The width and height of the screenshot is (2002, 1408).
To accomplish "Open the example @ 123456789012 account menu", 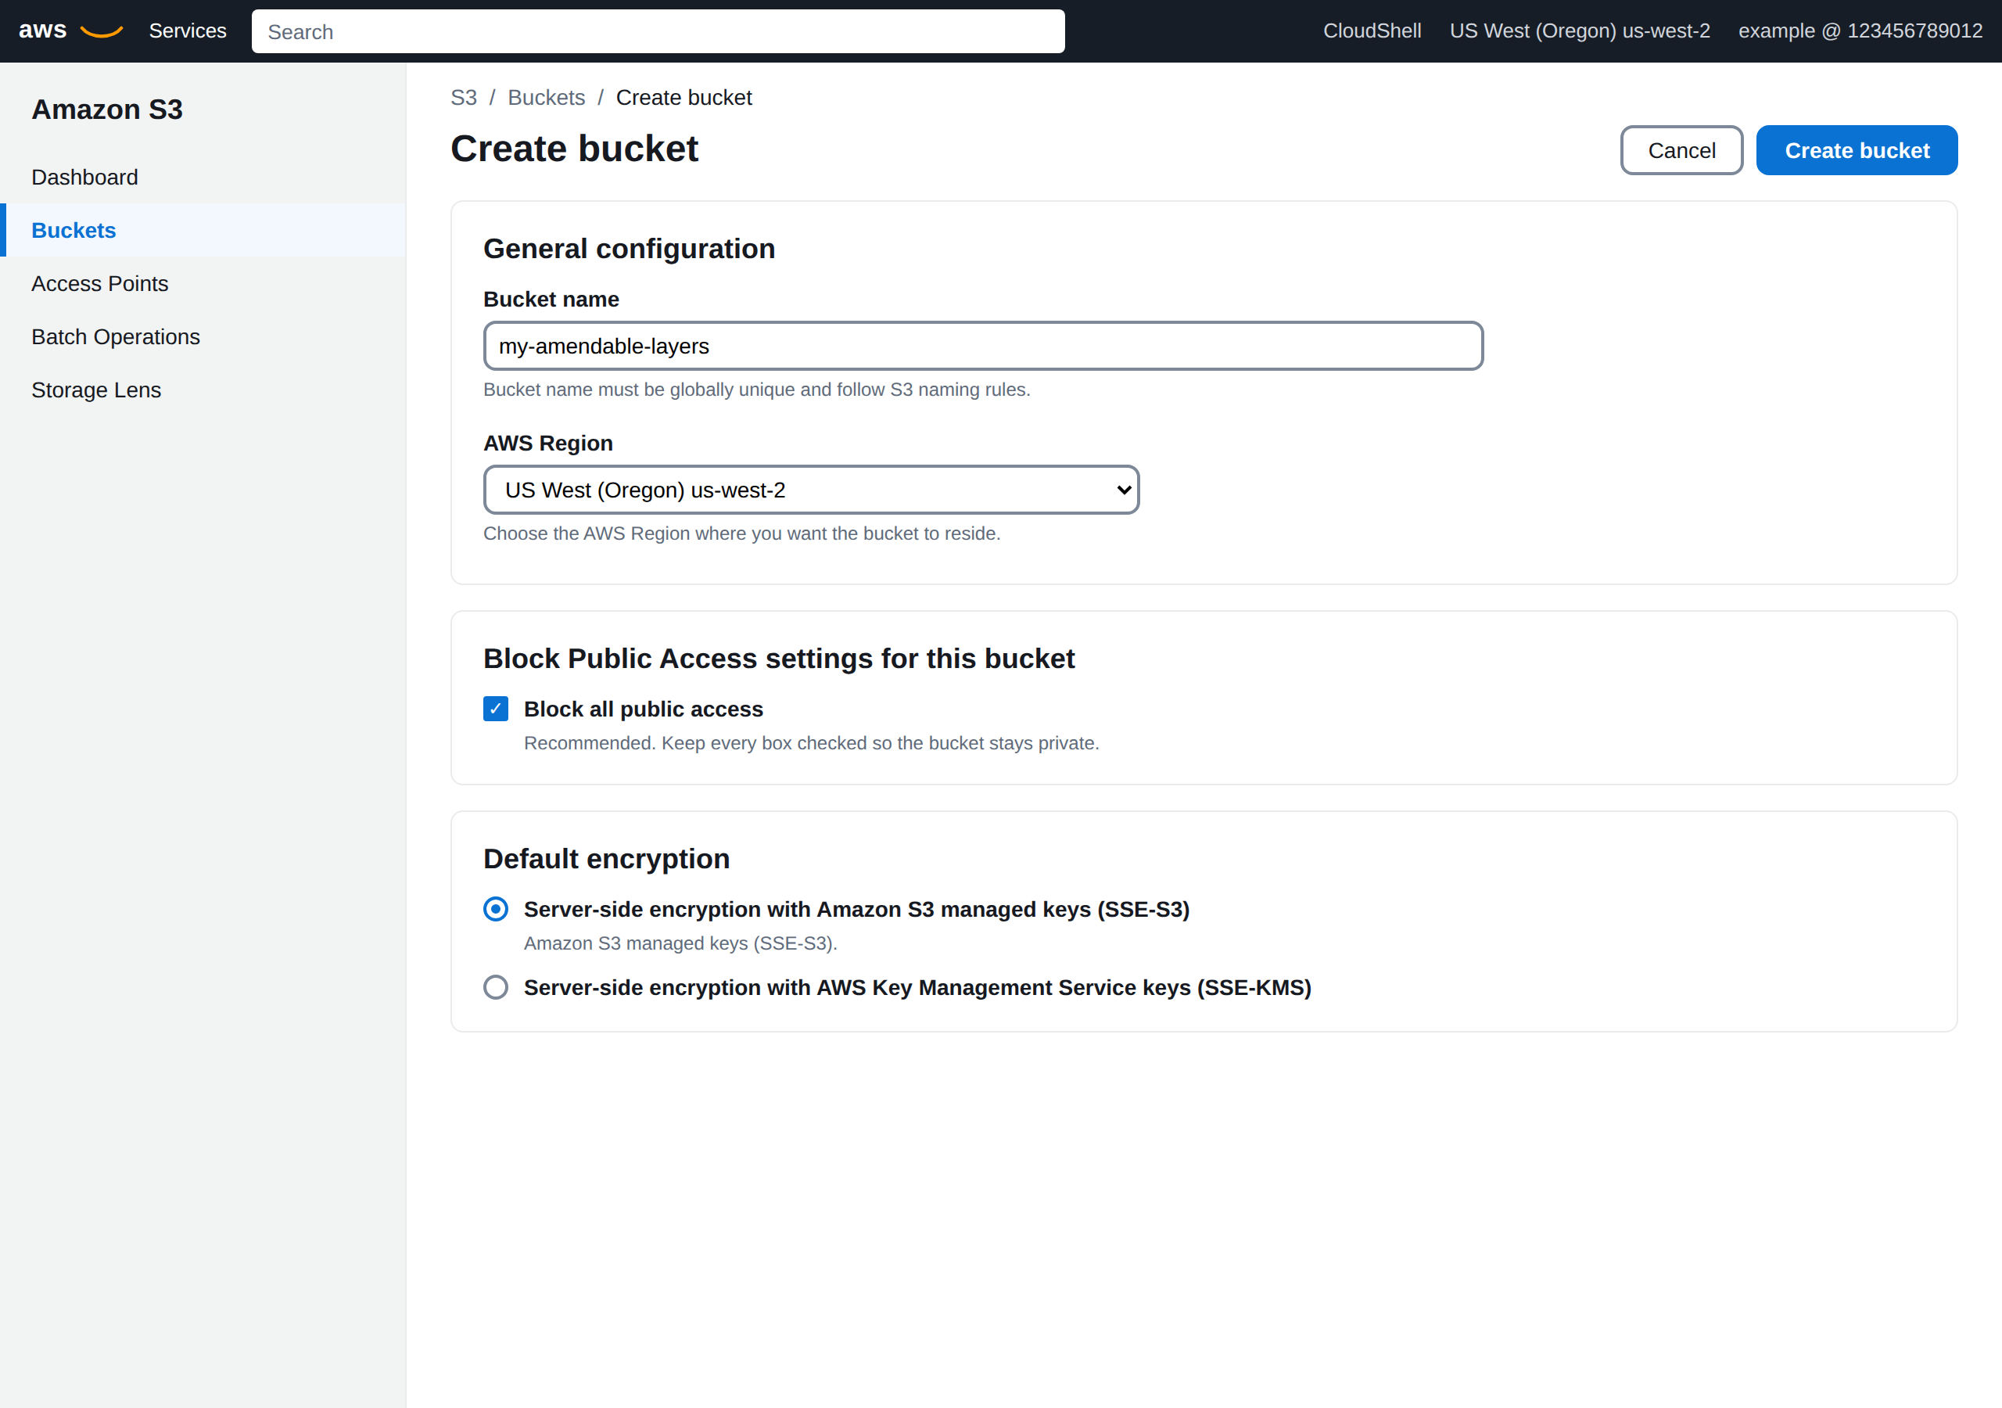I will (x=1860, y=31).
